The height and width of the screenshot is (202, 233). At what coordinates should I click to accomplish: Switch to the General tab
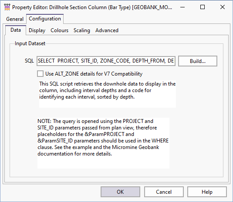(x=15, y=19)
